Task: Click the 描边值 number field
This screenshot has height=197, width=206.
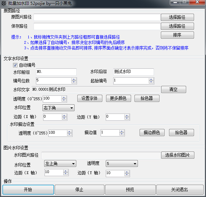Action: click(110, 133)
